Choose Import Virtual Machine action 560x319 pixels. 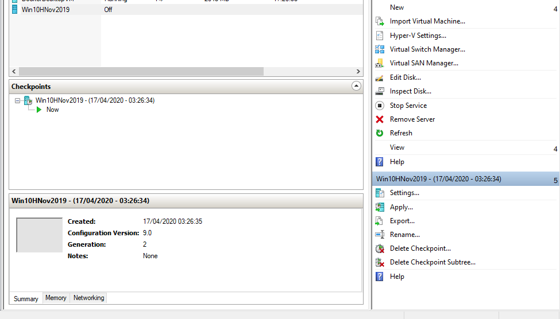click(427, 21)
